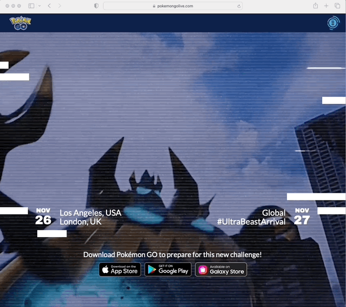This screenshot has width=346, height=307.
Task: Click 'Download Pokémon GO to prepare' heading
Action: click(172, 255)
